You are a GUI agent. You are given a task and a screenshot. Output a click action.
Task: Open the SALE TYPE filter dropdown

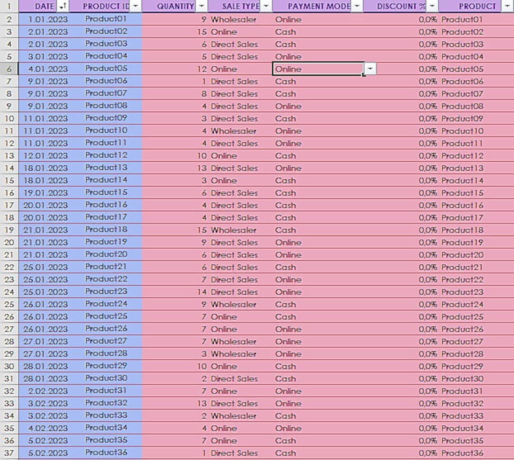tap(266, 6)
